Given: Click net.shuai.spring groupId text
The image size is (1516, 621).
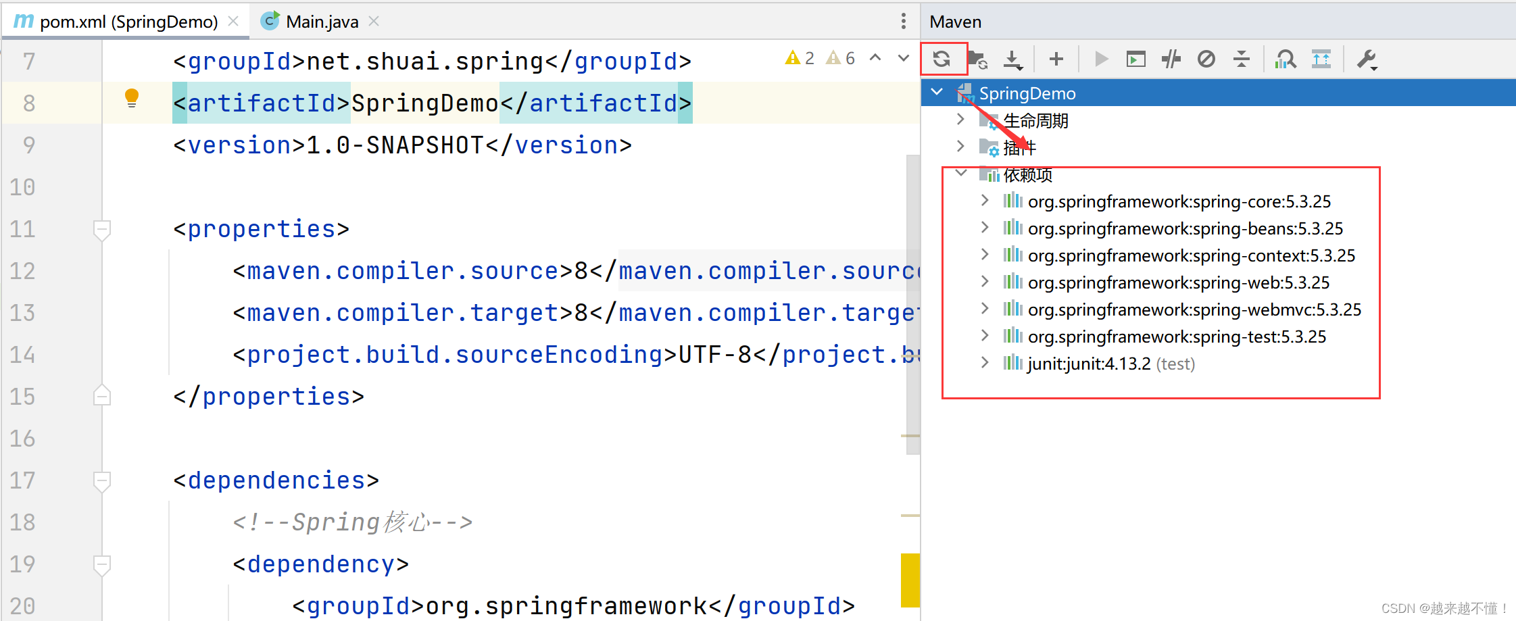Looking at the screenshot, I should [x=424, y=61].
